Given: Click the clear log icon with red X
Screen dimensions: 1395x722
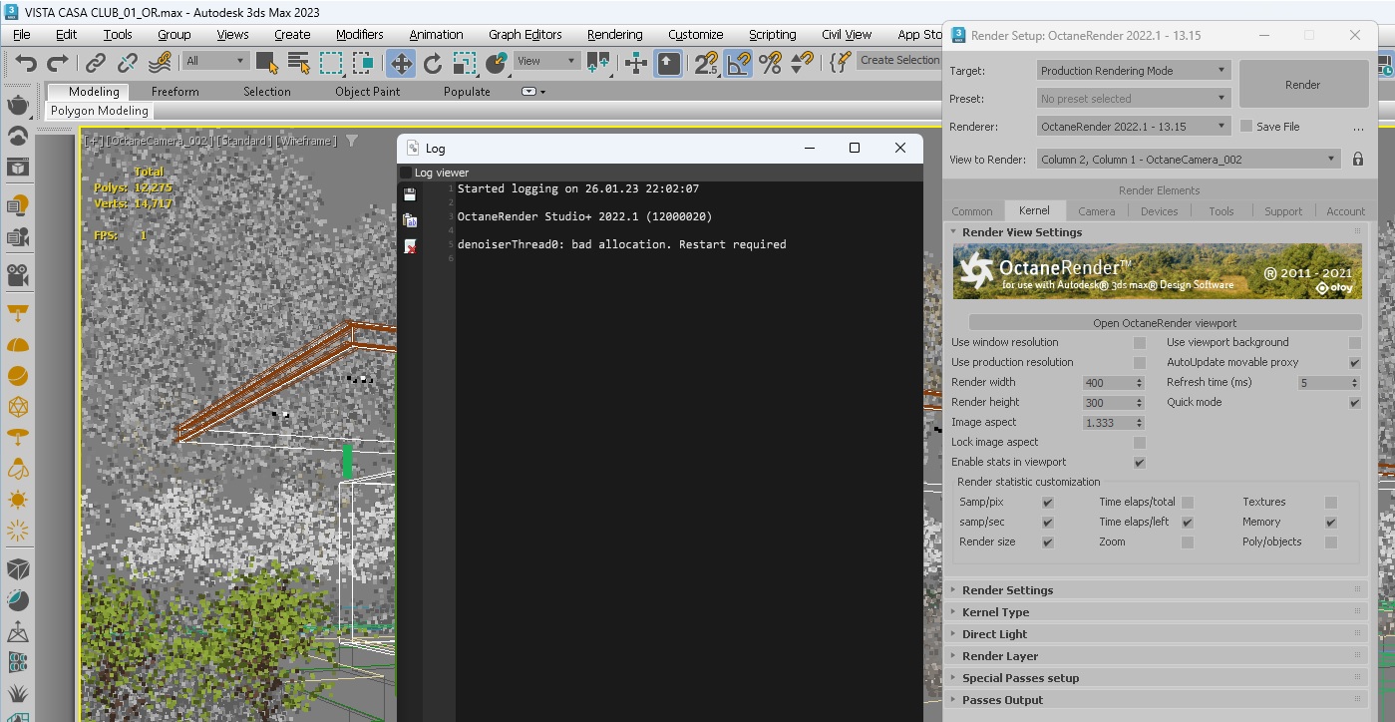Looking at the screenshot, I should tap(410, 246).
